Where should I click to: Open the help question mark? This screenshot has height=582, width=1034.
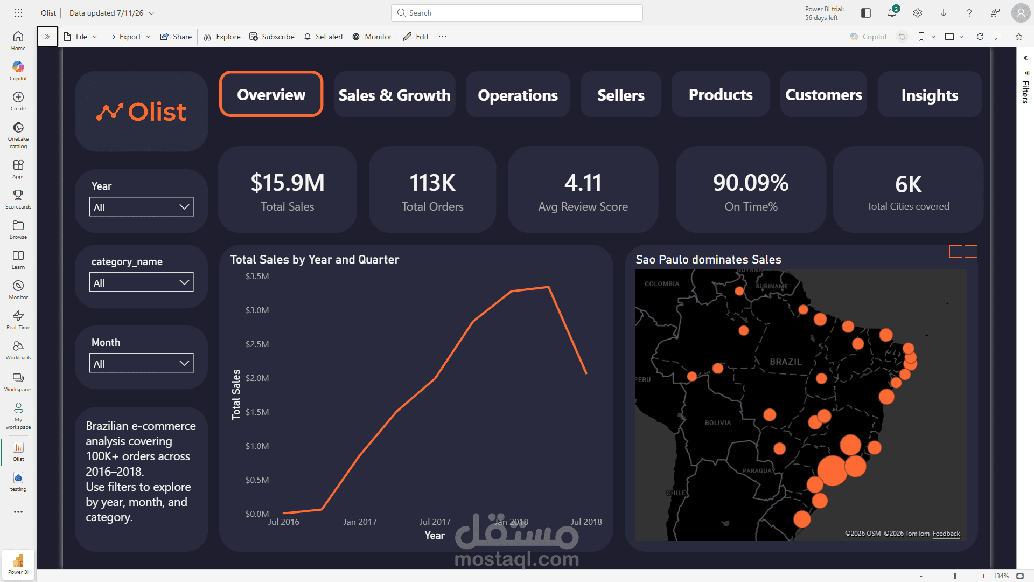[x=969, y=13]
